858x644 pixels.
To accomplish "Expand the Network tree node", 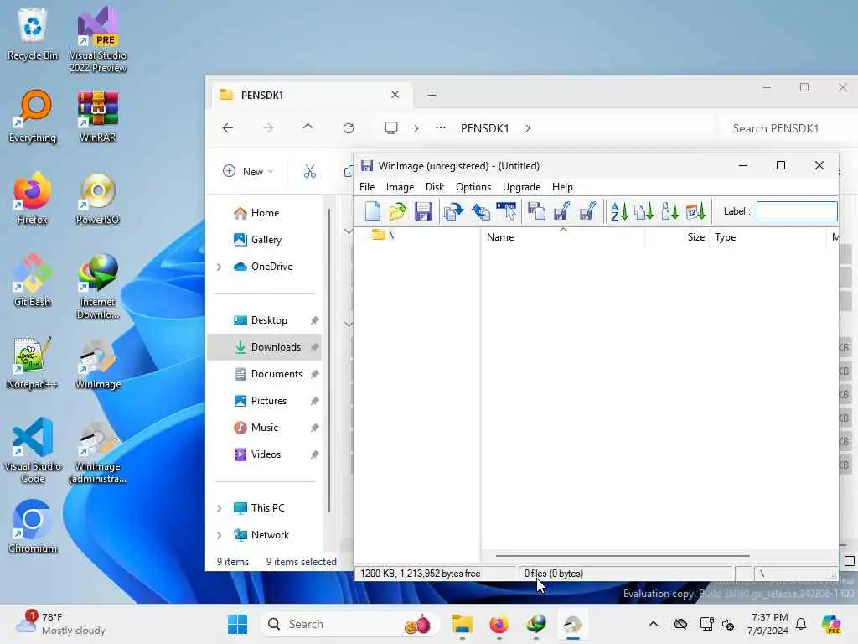I will coord(220,535).
